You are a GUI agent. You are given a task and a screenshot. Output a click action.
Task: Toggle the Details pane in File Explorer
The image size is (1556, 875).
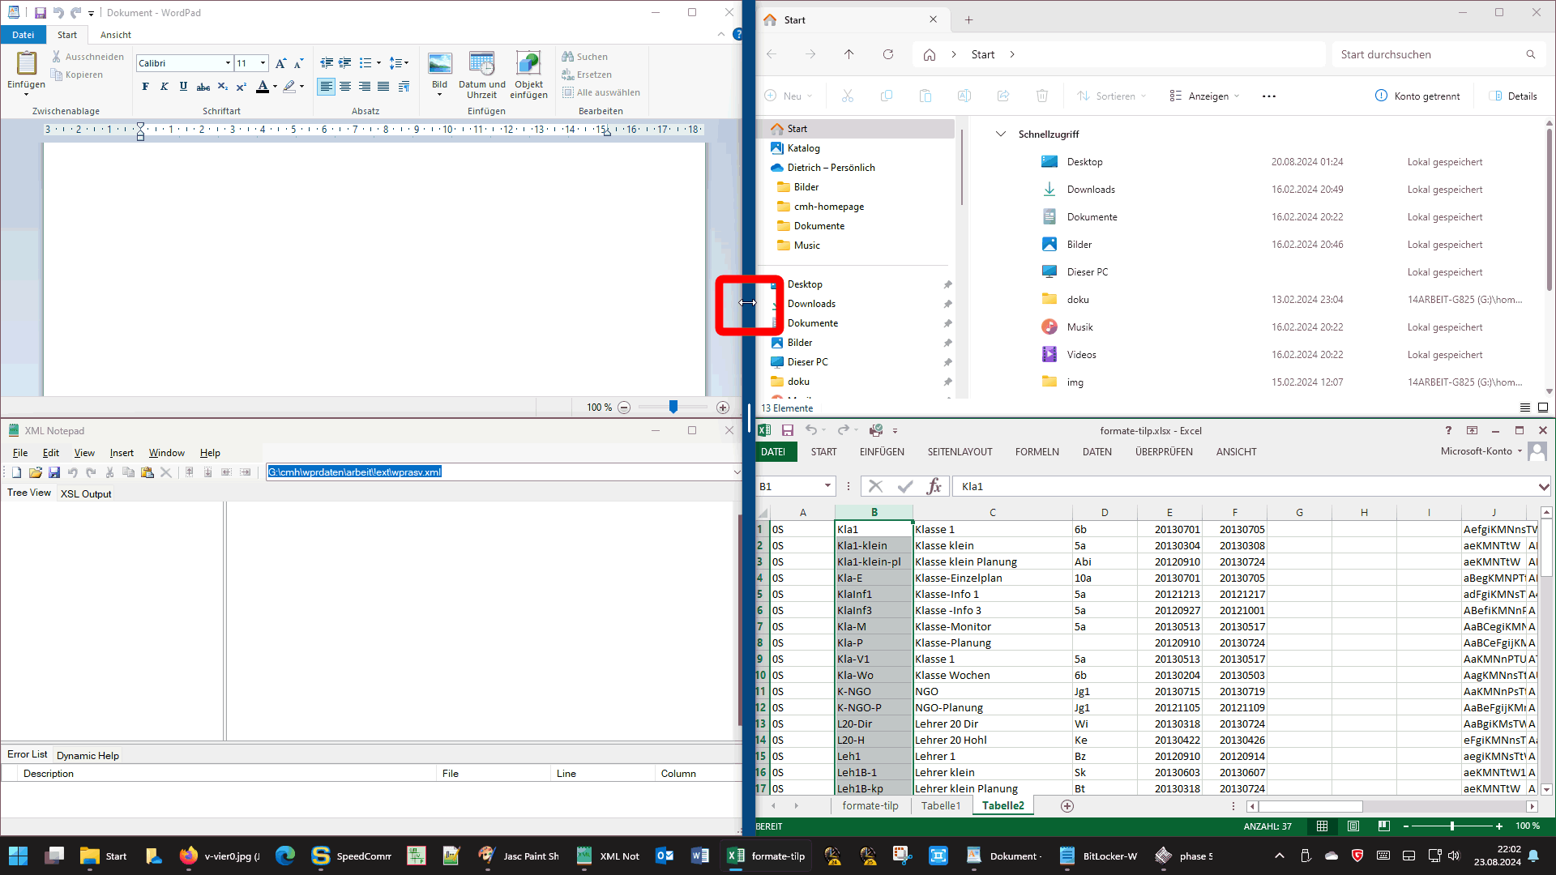tap(1512, 96)
